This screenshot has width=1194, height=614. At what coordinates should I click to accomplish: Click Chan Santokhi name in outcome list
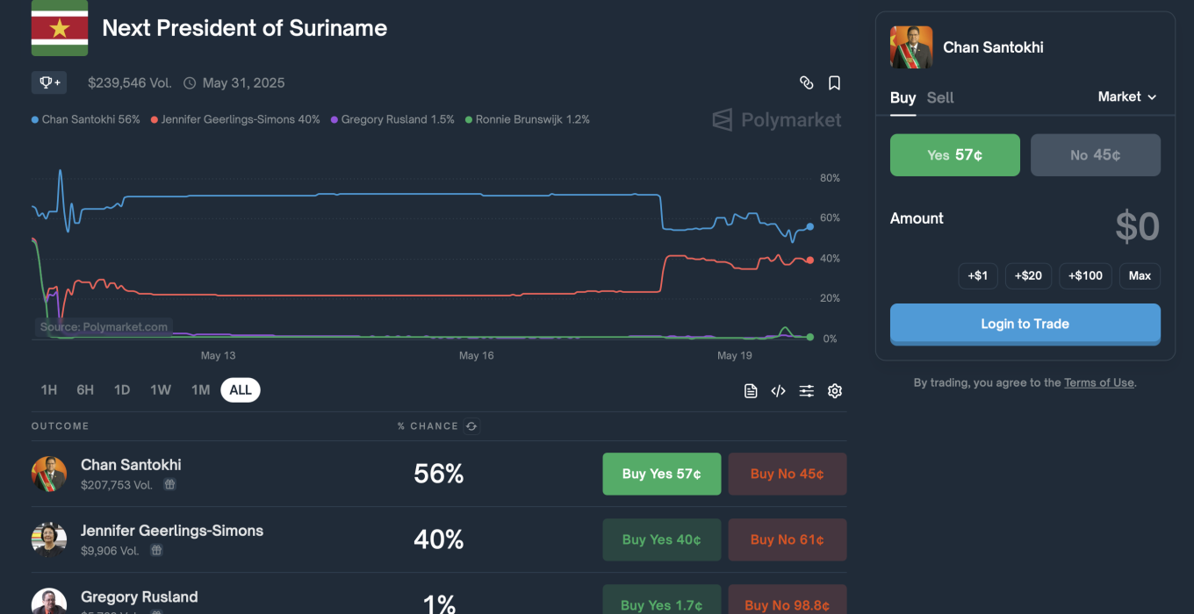coord(131,465)
